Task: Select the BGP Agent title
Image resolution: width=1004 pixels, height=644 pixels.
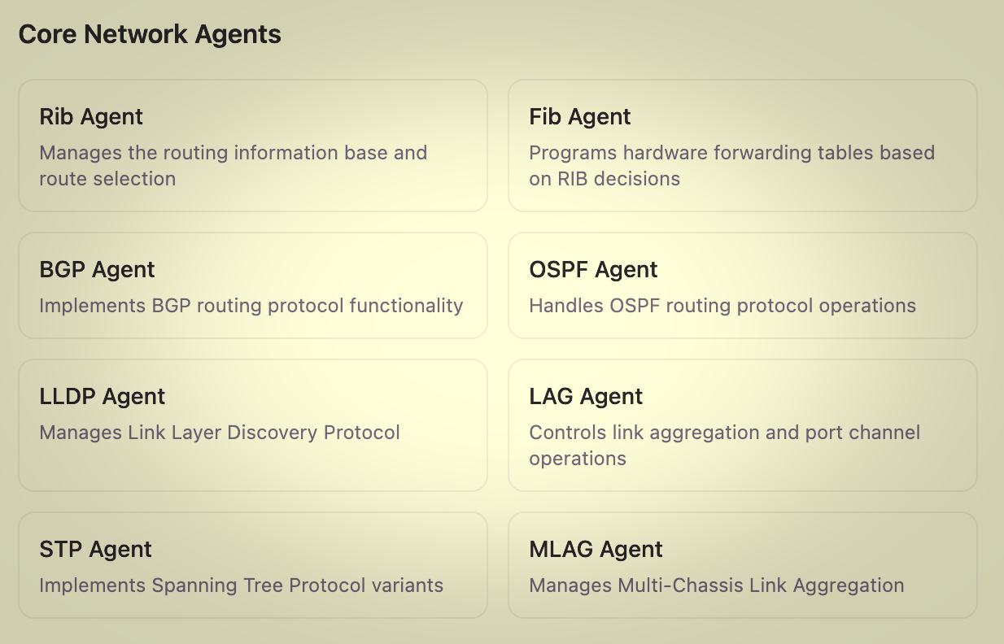Action: (x=97, y=270)
